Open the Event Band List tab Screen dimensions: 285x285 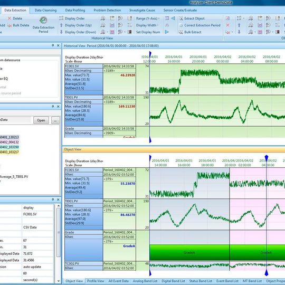(x=227, y=281)
